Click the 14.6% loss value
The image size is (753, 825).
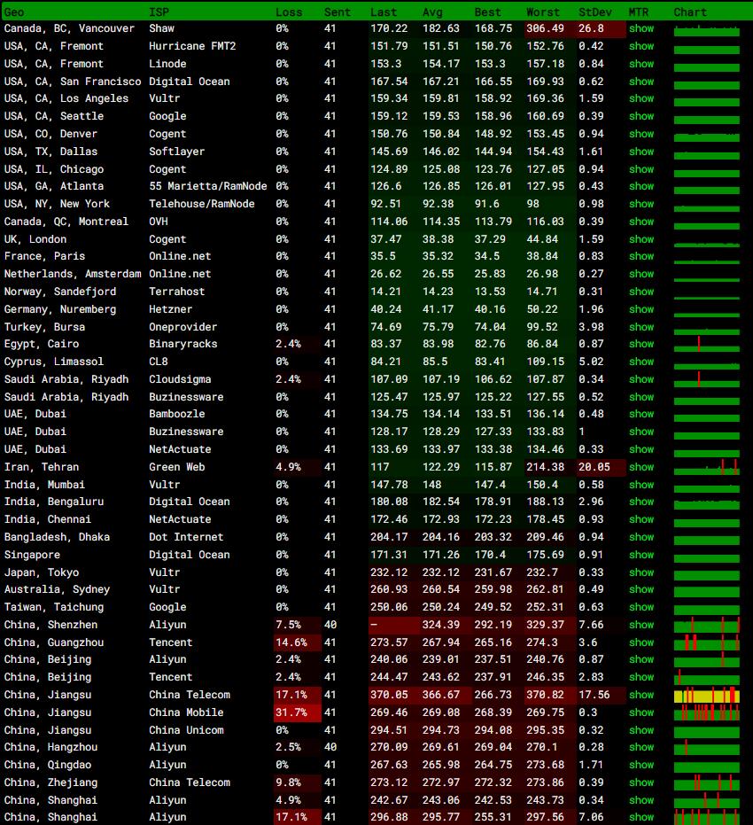tap(291, 642)
